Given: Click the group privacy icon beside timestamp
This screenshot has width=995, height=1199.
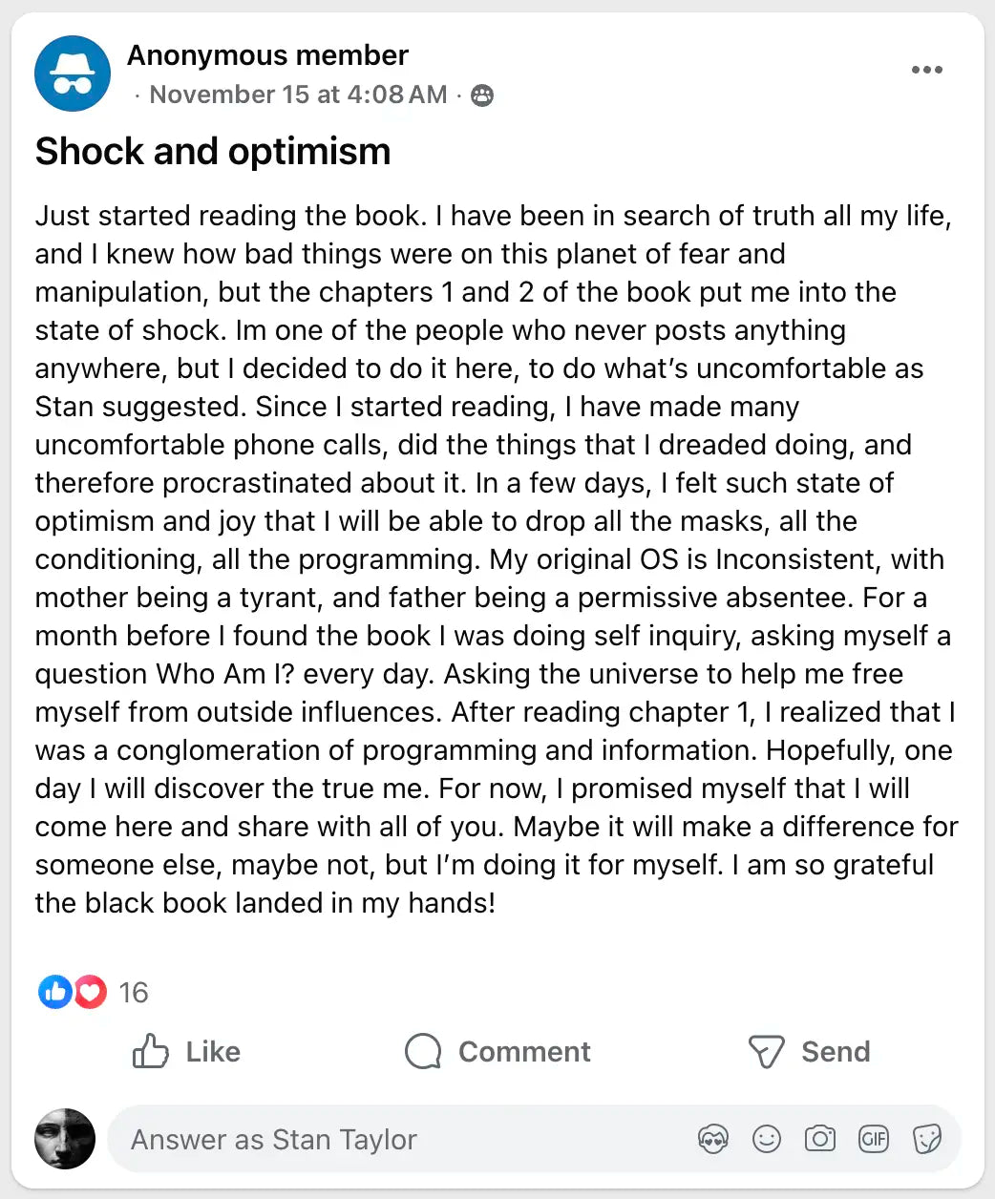Looking at the screenshot, I should coord(482,95).
